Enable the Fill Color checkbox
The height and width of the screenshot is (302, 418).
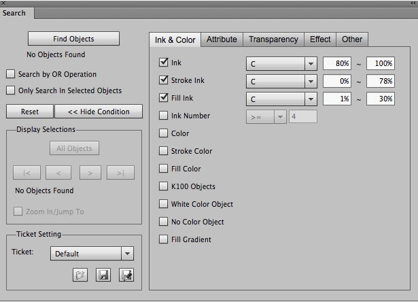tap(163, 169)
